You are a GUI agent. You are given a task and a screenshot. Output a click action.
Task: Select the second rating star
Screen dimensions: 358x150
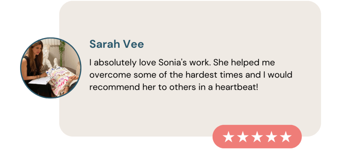point(243,137)
